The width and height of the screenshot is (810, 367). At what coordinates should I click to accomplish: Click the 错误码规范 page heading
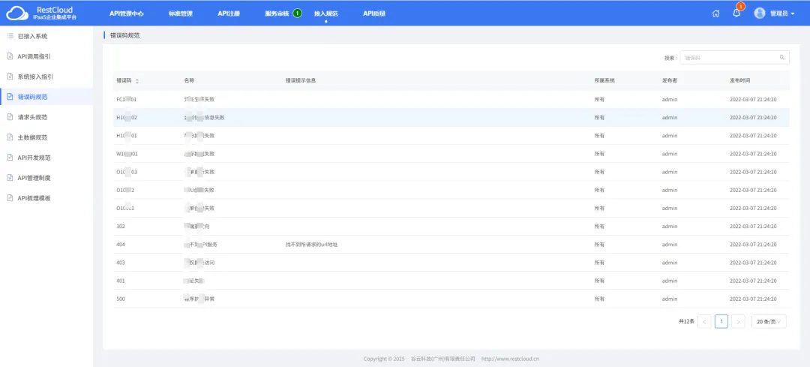[124, 36]
